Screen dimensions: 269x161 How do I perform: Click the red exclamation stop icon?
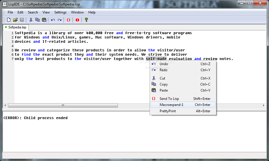77,20
